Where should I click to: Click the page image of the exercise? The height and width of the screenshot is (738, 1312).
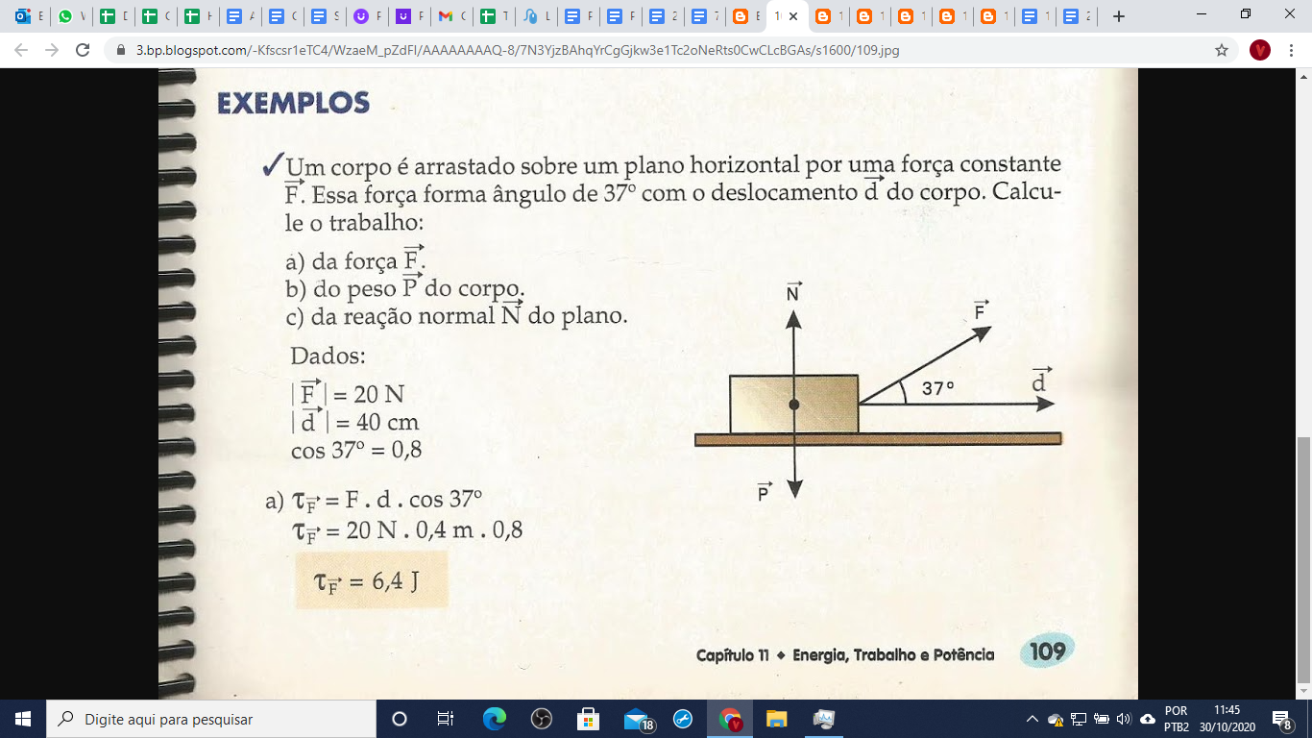point(648,384)
